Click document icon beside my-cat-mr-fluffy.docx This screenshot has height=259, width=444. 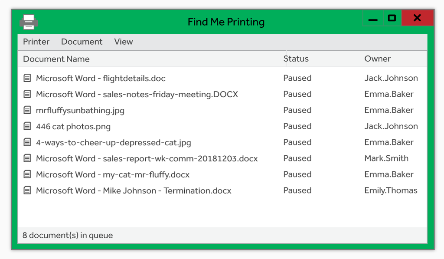coord(27,174)
